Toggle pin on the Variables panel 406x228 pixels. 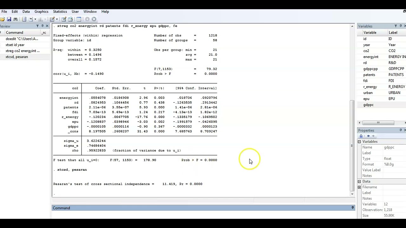[400, 26]
